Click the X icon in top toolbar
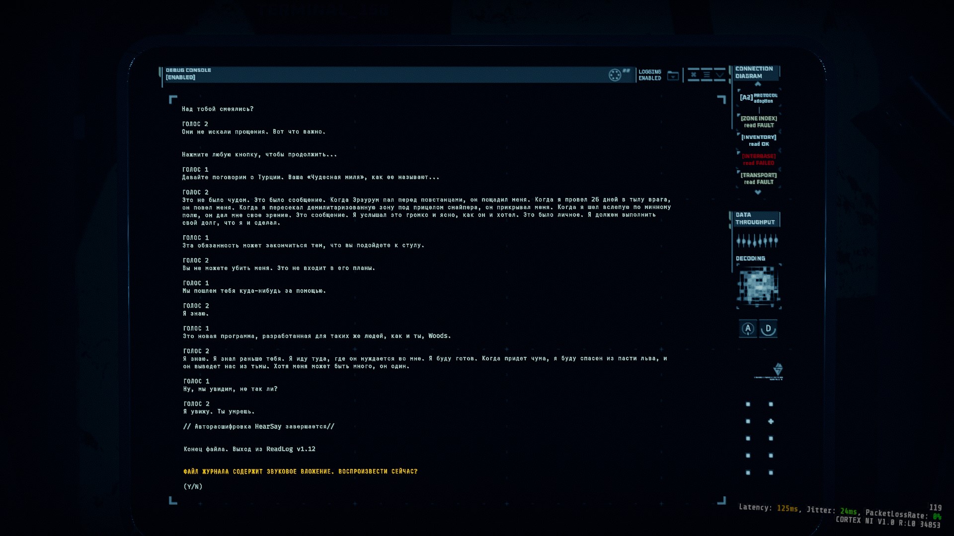 click(693, 75)
